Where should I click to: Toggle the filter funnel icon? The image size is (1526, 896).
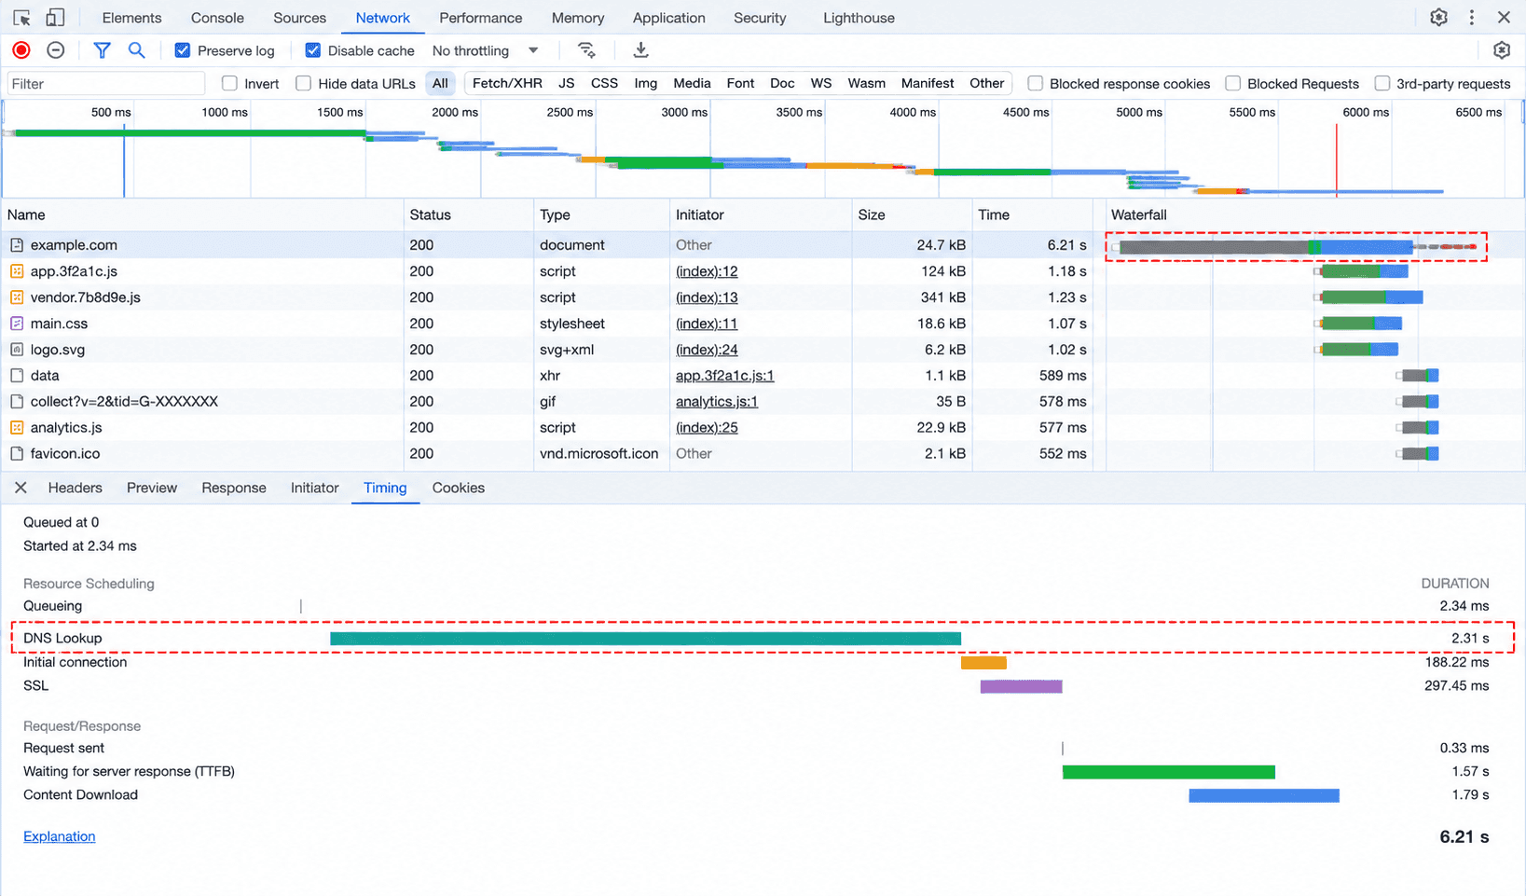click(102, 50)
